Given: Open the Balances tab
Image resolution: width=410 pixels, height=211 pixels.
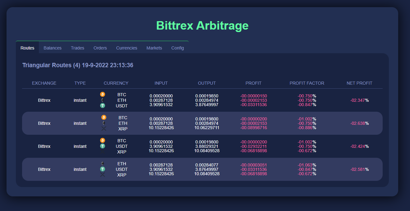Looking at the screenshot, I should (x=53, y=48).
